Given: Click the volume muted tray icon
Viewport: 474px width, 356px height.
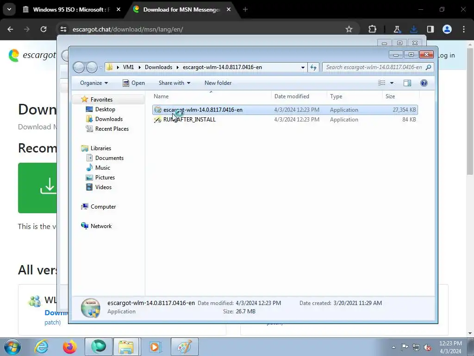Looking at the screenshot, I should (427, 347).
